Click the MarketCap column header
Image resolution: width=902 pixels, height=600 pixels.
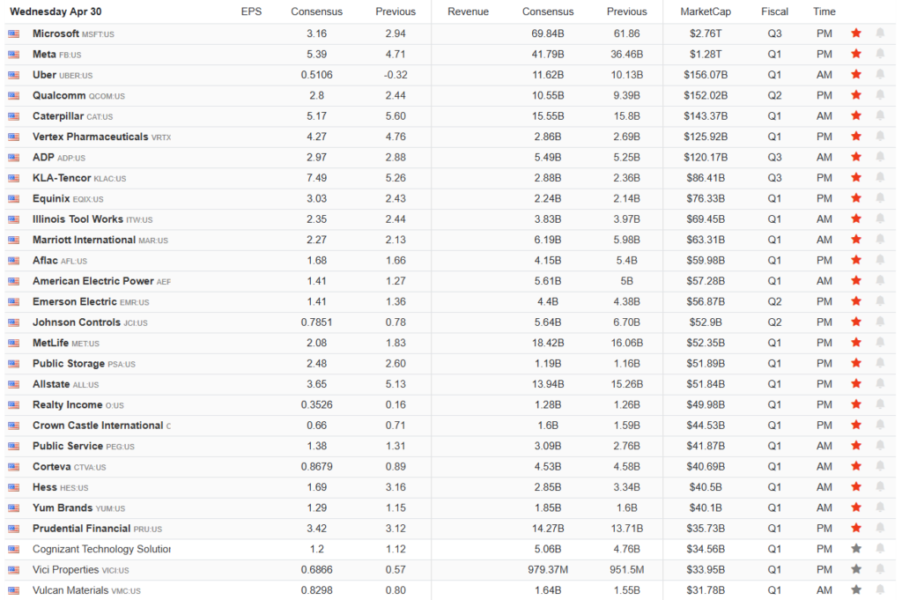(705, 11)
